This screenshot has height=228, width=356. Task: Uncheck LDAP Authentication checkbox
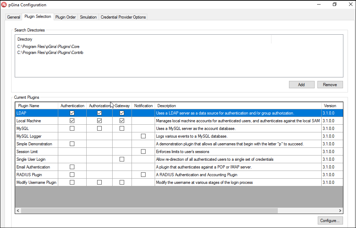(x=72, y=113)
